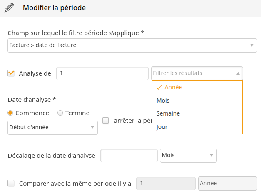Select the Termine radio button

60,113
